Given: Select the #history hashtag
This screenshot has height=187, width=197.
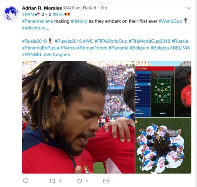Looking at the screenshot, I should pos(79,21).
